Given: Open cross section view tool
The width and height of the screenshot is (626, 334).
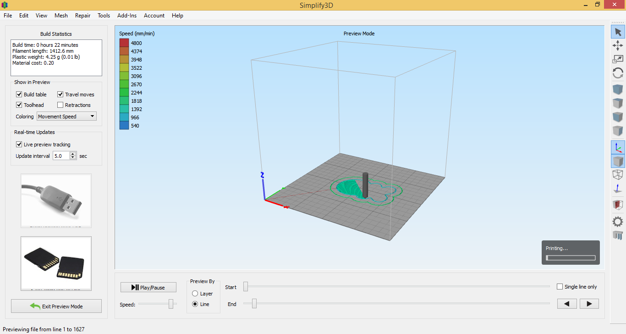Looking at the screenshot, I should click(618, 205).
